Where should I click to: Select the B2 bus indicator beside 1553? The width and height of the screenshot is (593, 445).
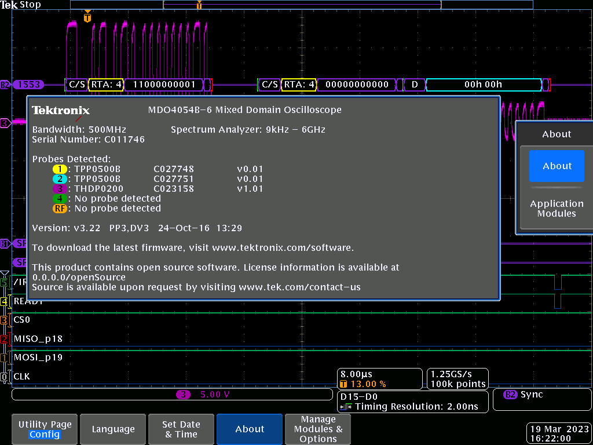click(5, 85)
